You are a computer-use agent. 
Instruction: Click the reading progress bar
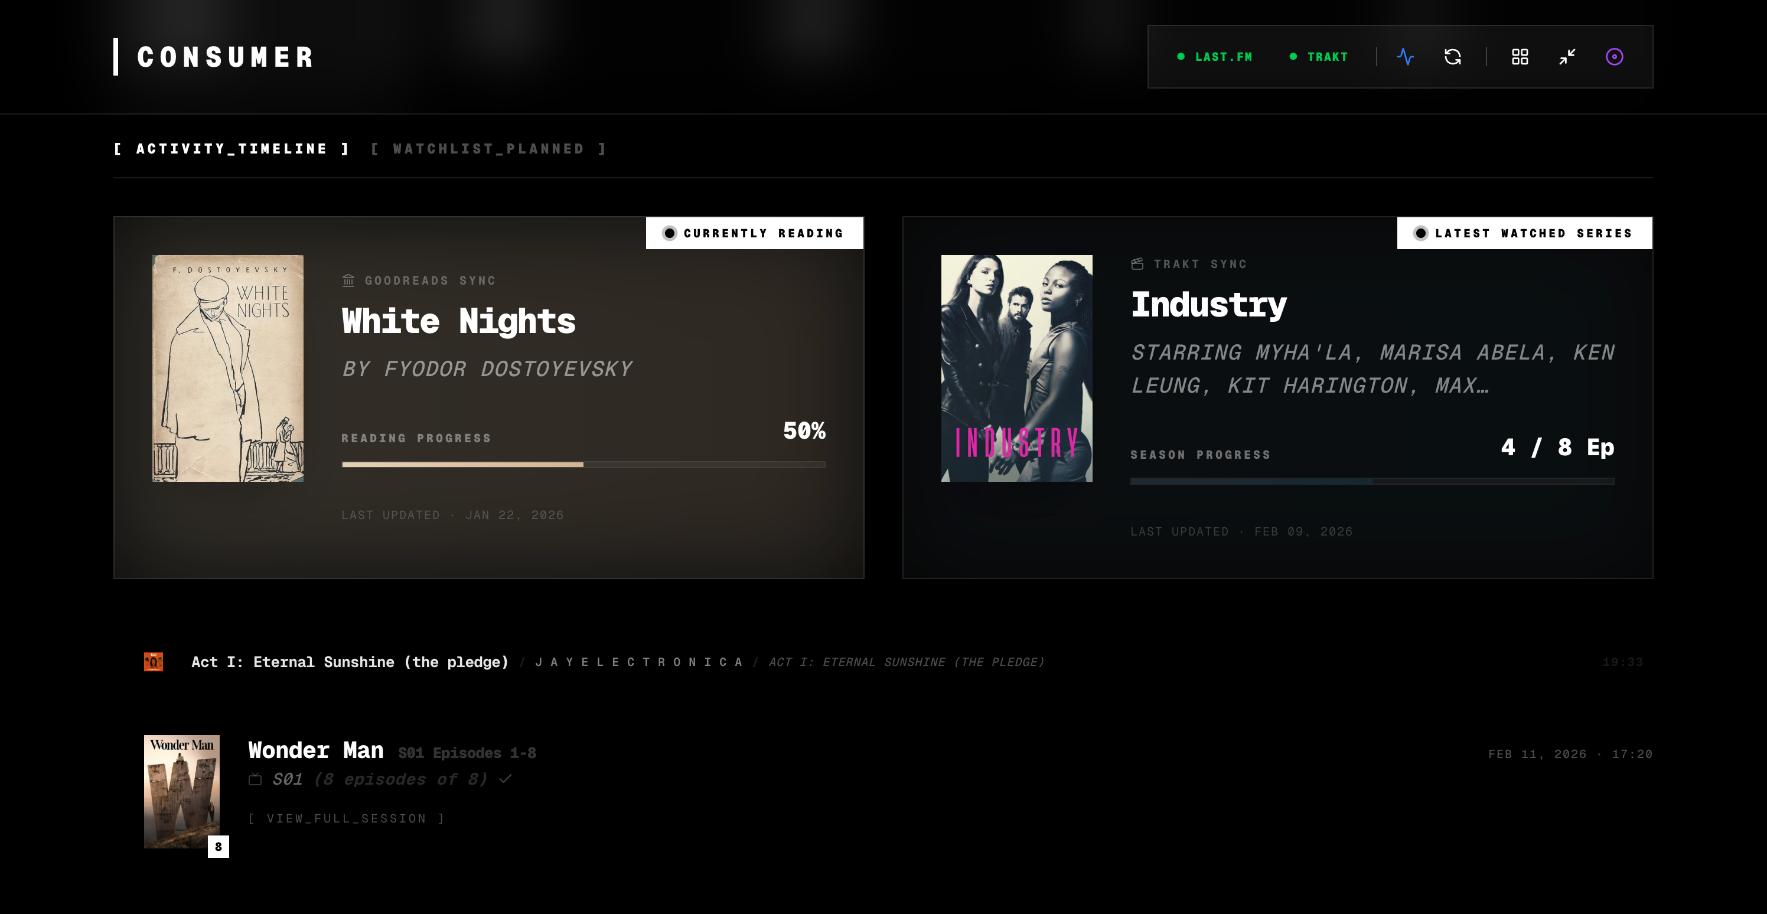click(583, 465)
